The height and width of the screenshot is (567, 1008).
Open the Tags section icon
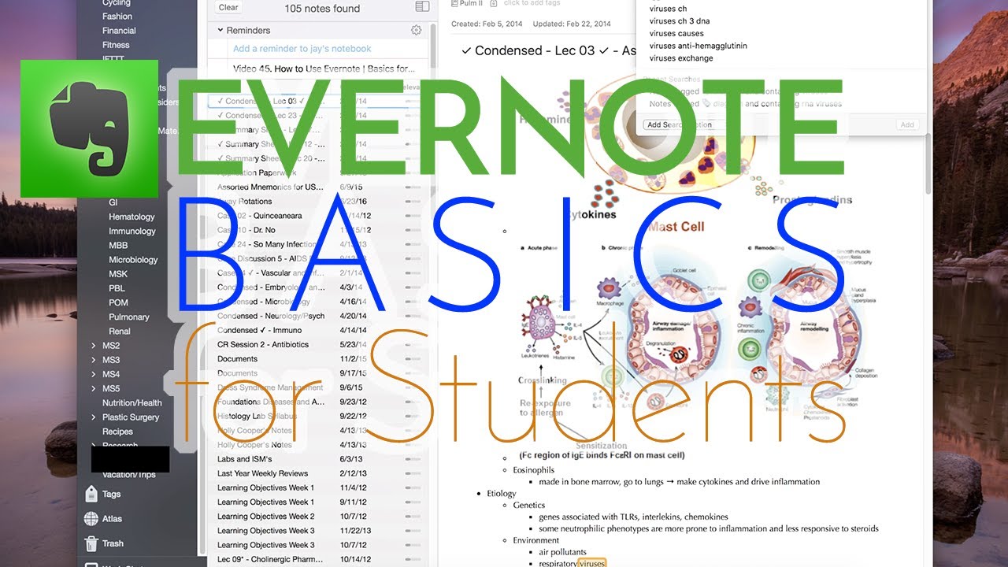(91, 495)
